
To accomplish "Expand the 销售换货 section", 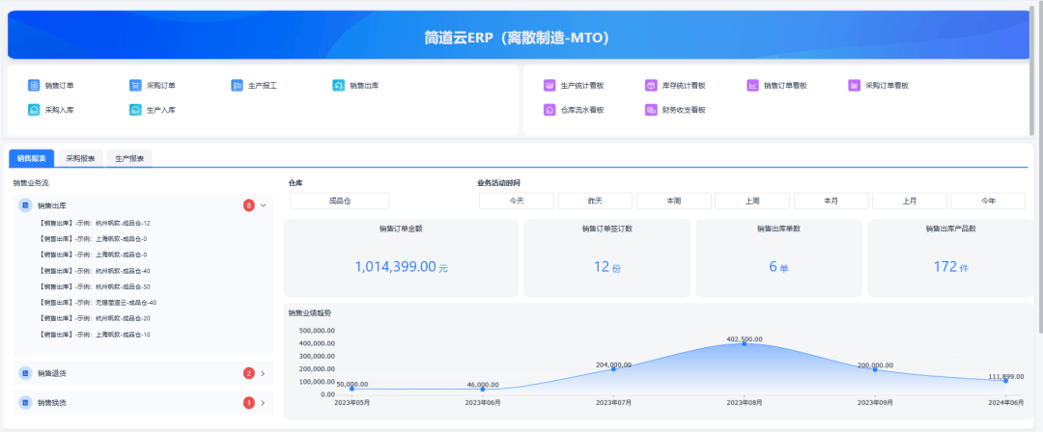I will (x=263, y=402).
